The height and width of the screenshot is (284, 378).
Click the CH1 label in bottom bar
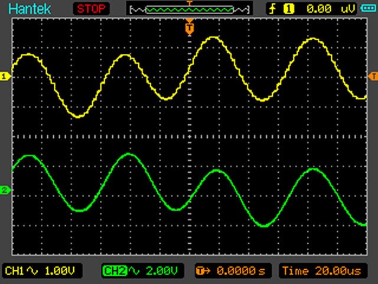pyautogui.click(x=14, y=271)
